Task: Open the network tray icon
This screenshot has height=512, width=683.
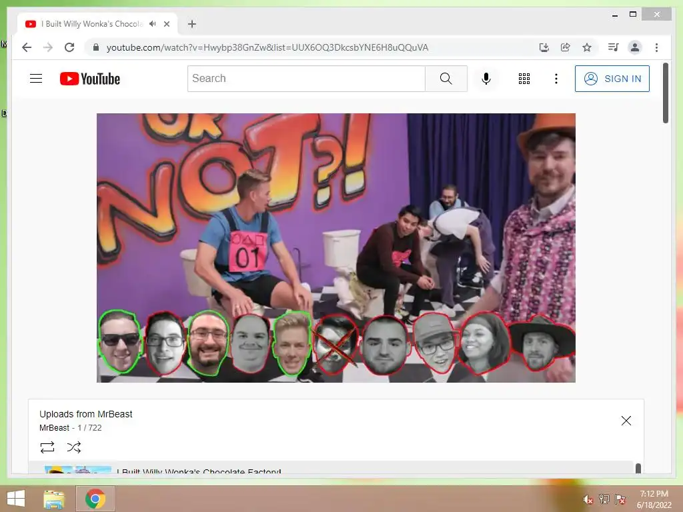Action: tap(604, 499)
